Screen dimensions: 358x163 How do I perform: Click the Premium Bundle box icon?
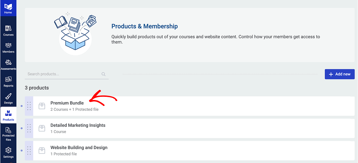click(42, 106)
